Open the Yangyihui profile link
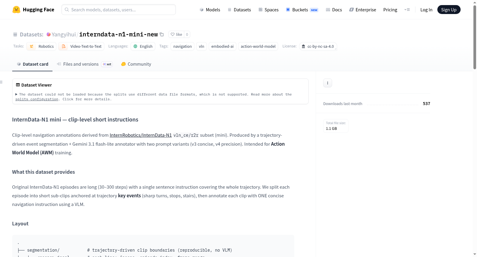Viewport: 477px width, 257px height. click(x=64, y=34)
